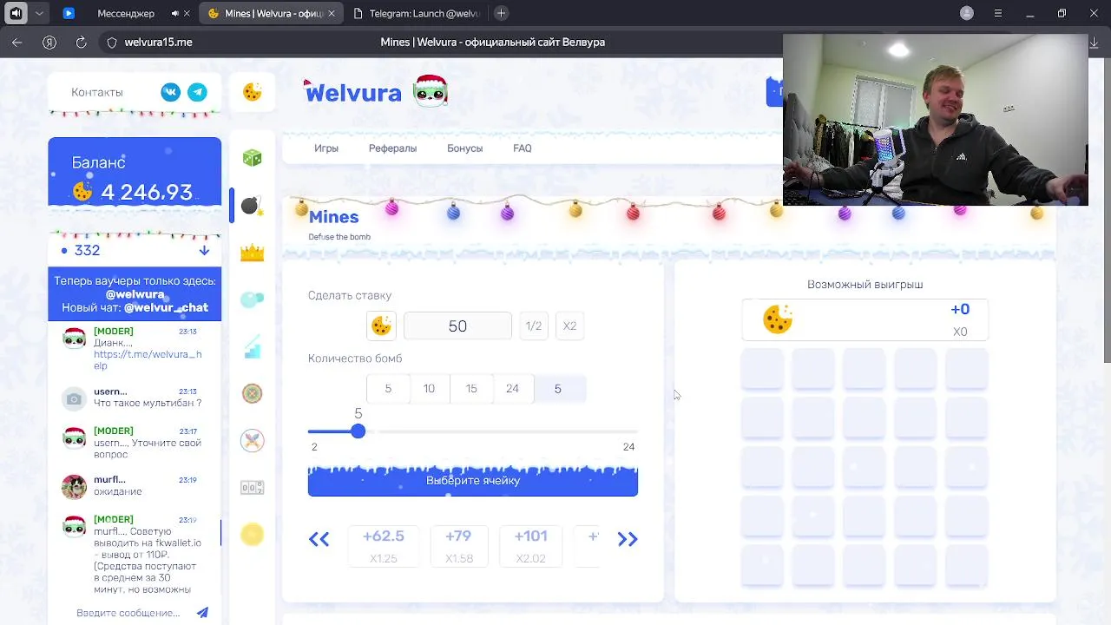Open the Yandex home button
The width and height of the screenshot is (1111, 625).
point(49,42)
